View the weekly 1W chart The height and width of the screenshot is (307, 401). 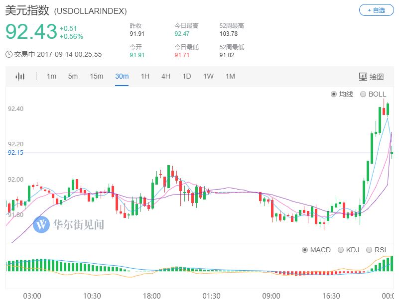pos(208,76)
